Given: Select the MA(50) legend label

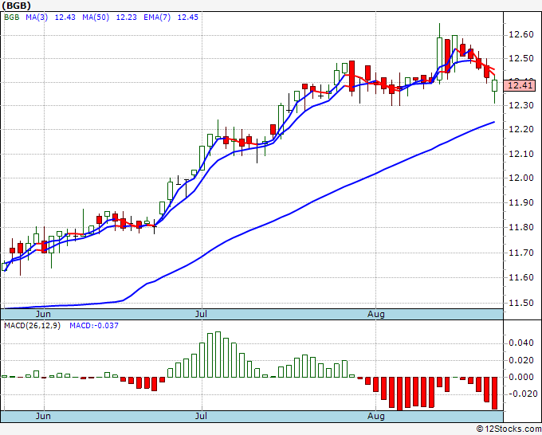Looking at the screenshot, I should (x=96, y=17).
